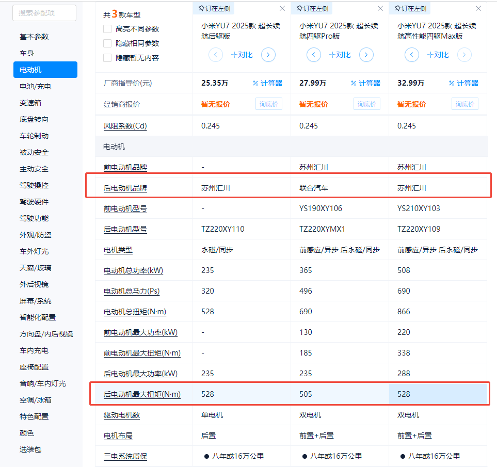Jump to 座椅配置 in the sidebar
497x467 pixels.
pos(34,367)
